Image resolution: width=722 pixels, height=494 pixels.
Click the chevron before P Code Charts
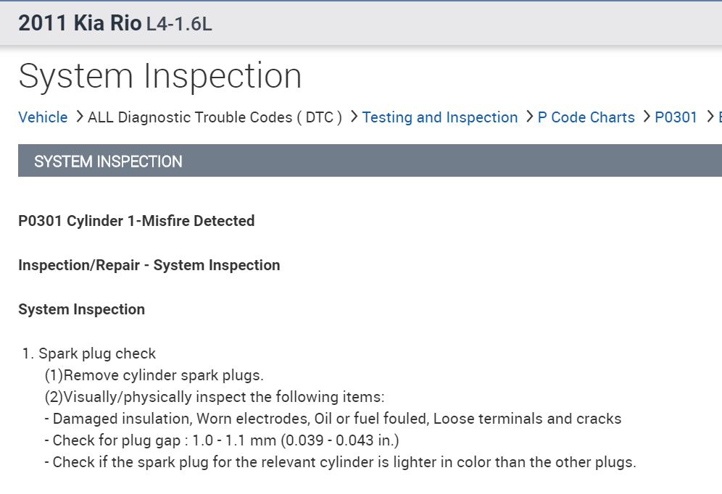[x=529, y=117]
